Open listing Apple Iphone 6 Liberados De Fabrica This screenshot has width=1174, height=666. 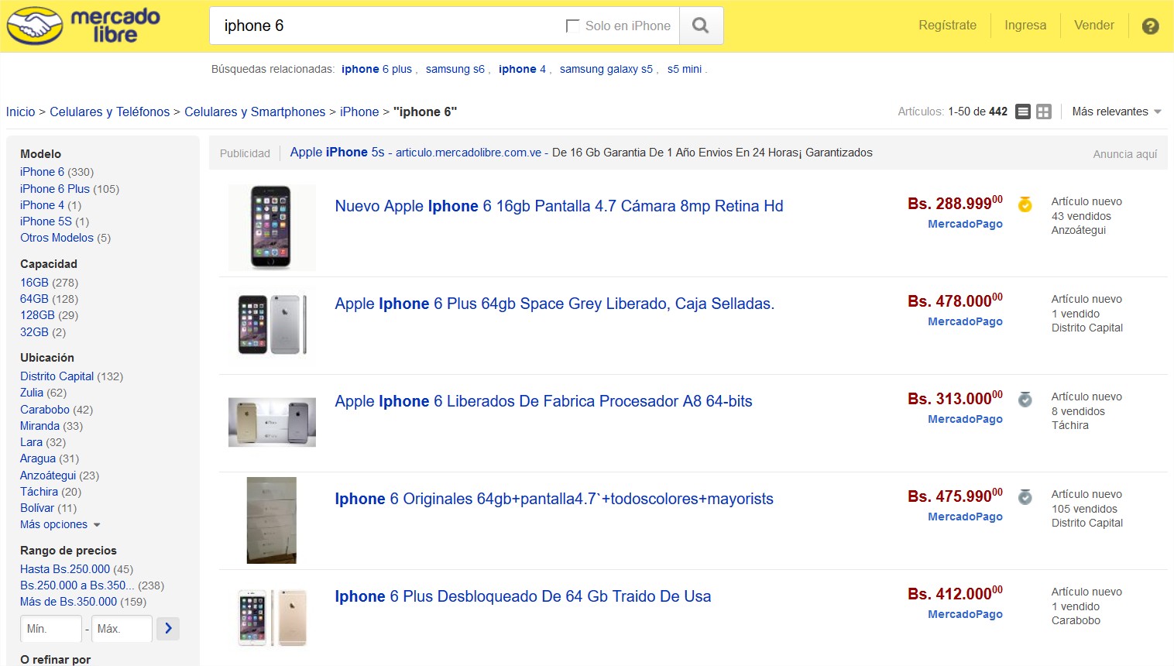pyautogui.click(x=544, y=401)
